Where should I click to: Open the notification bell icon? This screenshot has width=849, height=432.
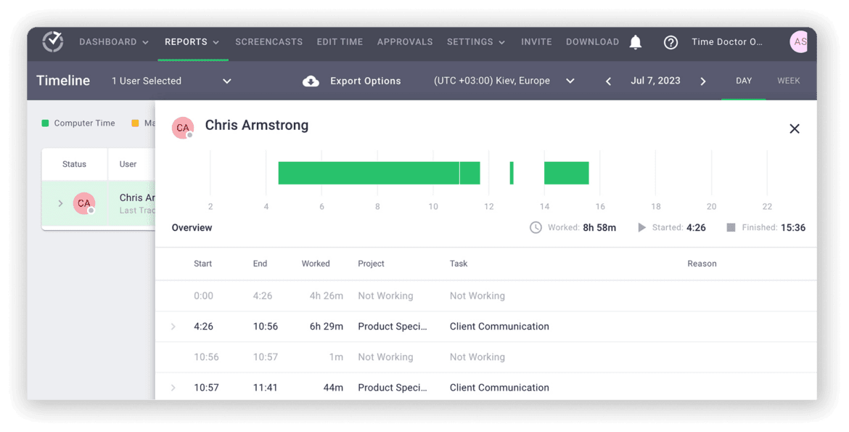636,41
